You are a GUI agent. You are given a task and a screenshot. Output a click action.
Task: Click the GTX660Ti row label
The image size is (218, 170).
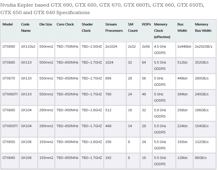pyautogui.click(x=10, y=97)
